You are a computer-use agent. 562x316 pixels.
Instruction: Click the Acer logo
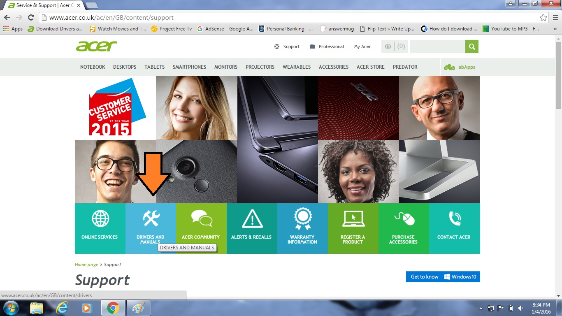tap(97, 46)
